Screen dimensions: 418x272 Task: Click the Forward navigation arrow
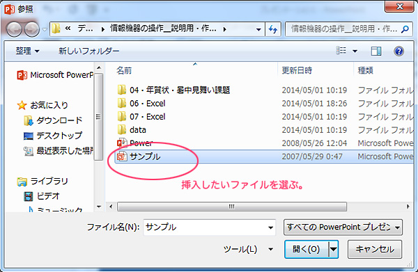pyautogui.click(x=32, y=29)
